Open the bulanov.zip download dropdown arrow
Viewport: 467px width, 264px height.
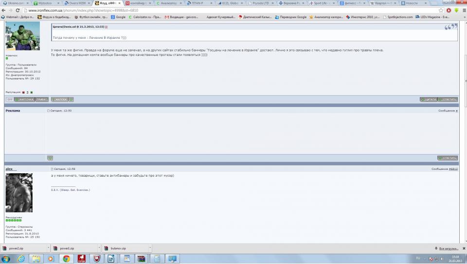151,248
